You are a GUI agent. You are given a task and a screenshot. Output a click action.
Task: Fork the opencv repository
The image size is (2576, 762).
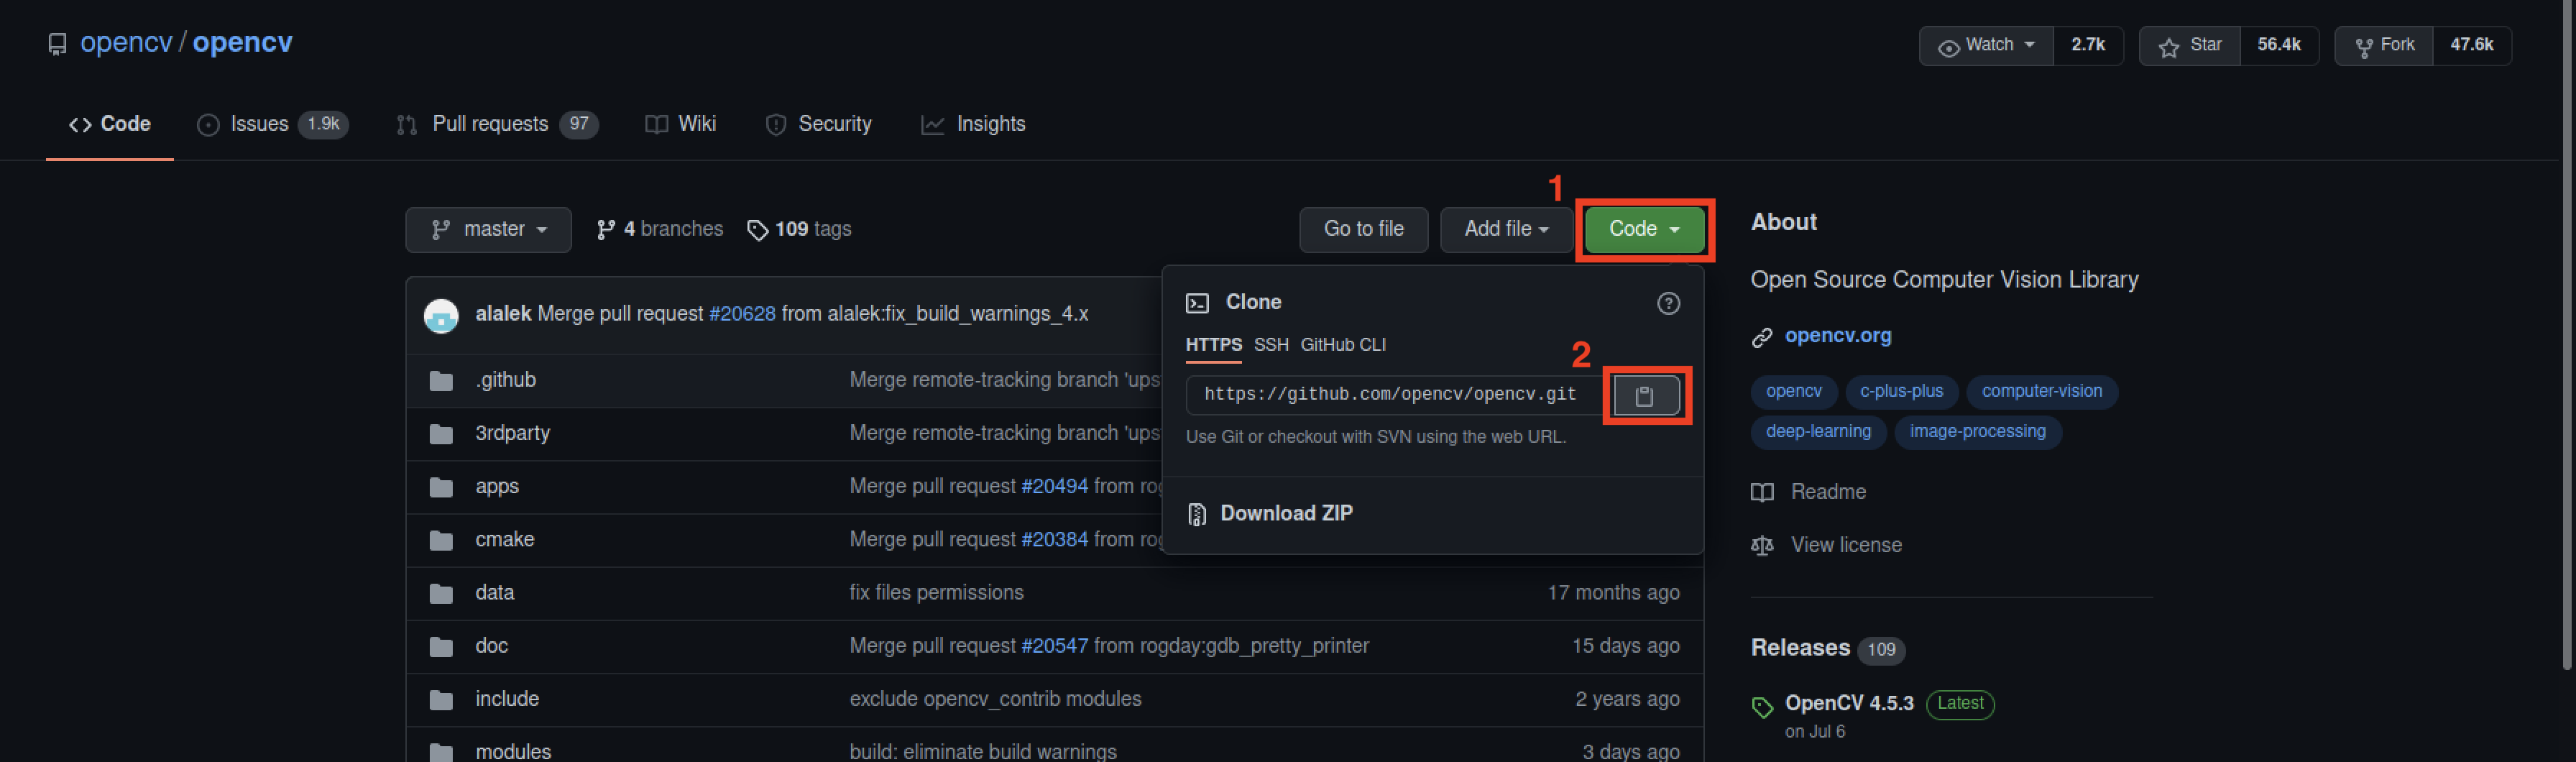coord(2384,45)
